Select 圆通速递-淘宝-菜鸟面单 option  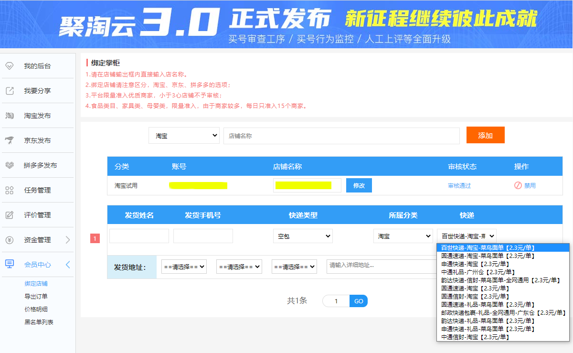(x=503, y=256)
